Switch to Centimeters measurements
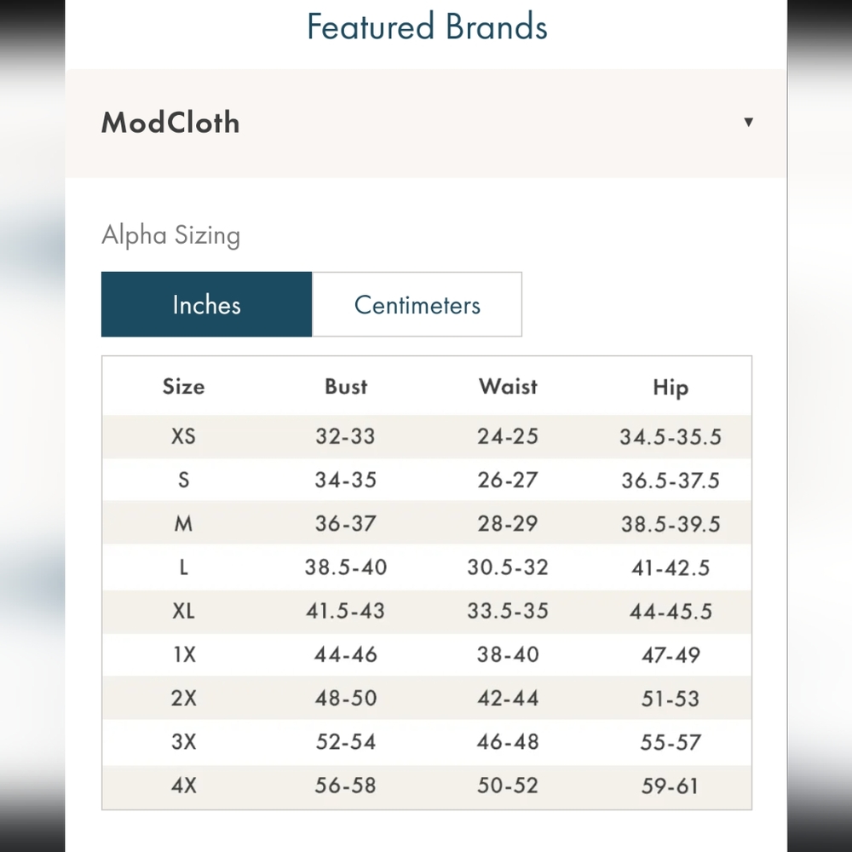This screenshot has width=852, height=852. pyautogui.click(x=417, y=305)
